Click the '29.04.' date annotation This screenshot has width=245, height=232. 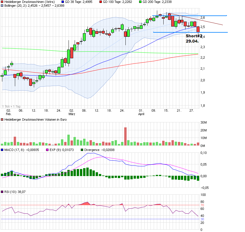pos(192,41)
